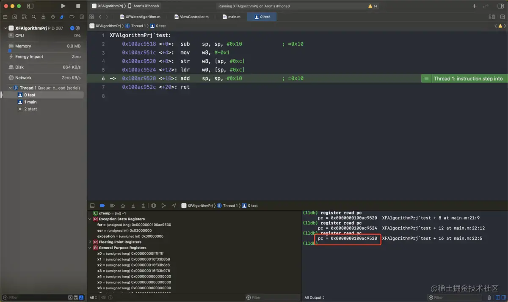
Task: Switch to ViewController.m tab
Action: [191, 17]
